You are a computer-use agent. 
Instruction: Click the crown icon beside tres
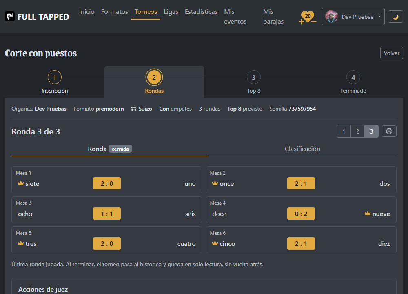[21, 243]
